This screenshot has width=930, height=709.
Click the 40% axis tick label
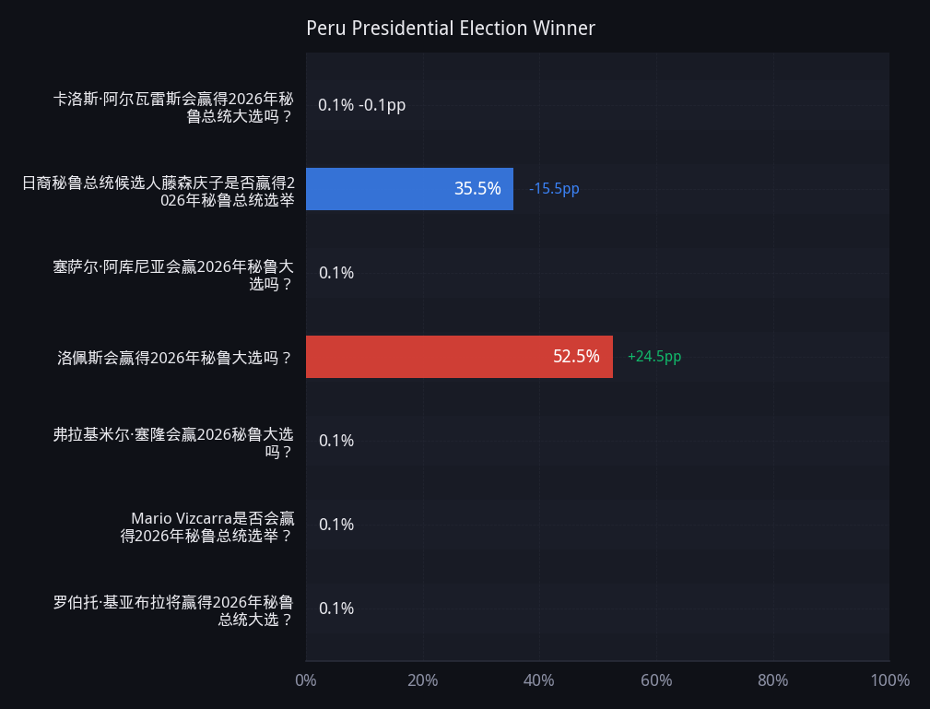539,679
